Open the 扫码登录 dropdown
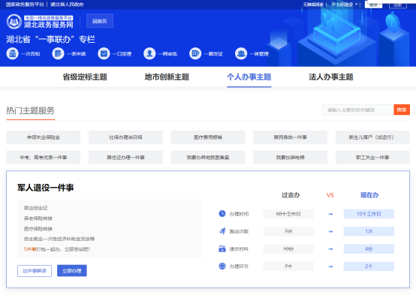 [345, 5]
